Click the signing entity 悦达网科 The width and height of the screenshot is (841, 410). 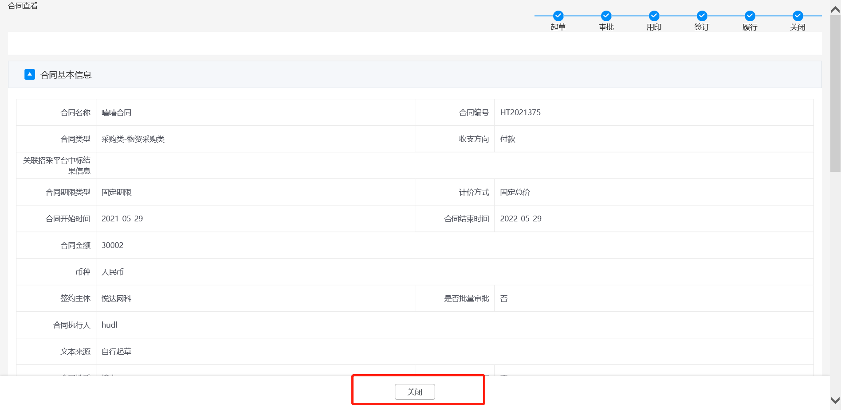click(x=116, y=298)
